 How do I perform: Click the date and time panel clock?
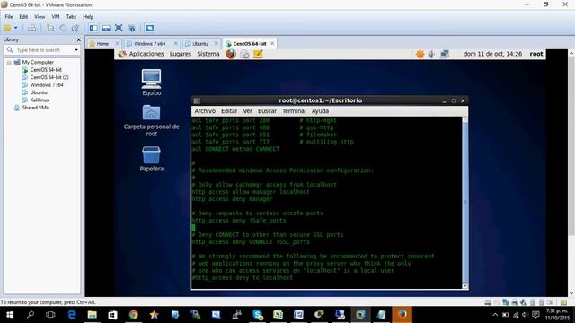click(x=492, y=54)
